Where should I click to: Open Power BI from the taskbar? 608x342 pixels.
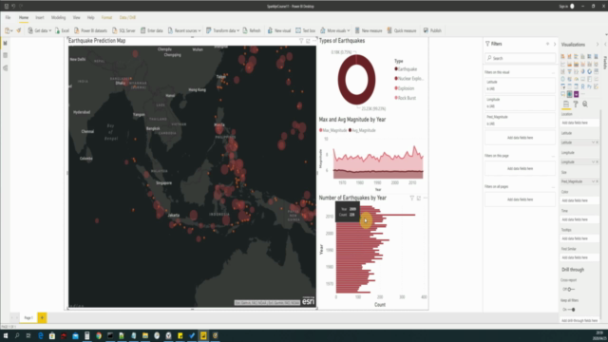(x=203, y=335)
